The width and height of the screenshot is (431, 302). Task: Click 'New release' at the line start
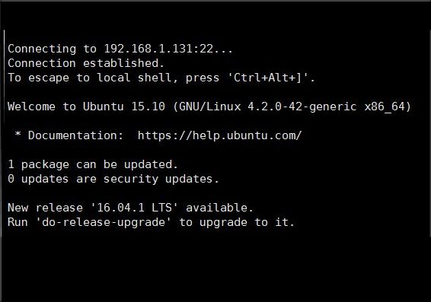point(45,208)
